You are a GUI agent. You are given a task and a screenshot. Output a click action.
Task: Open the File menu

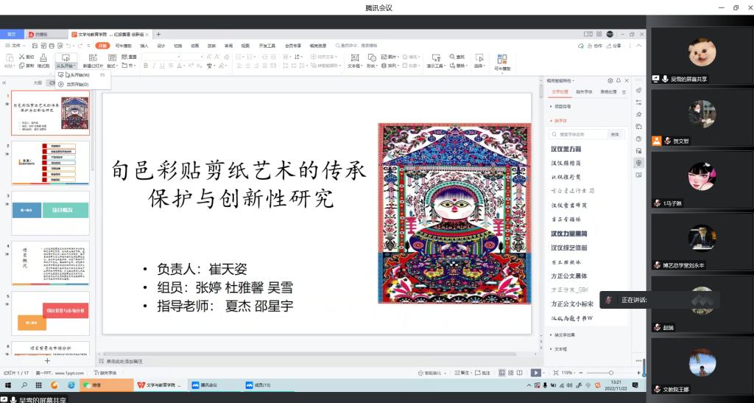[16, 46]
